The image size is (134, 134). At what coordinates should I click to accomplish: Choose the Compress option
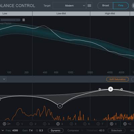pos(73,130)
